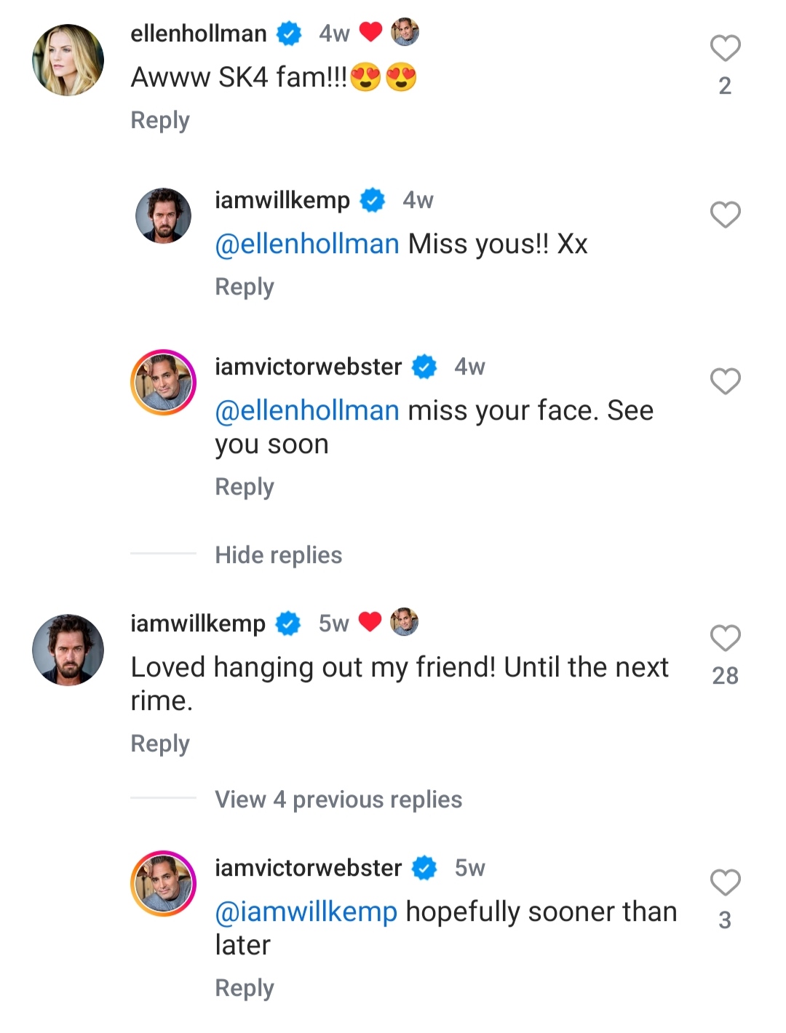Tap small author avatar beside iamwillkemp's 5w heart
Image resolution: width=786 pixels, height=1033 pixels.
coord(405,623)
